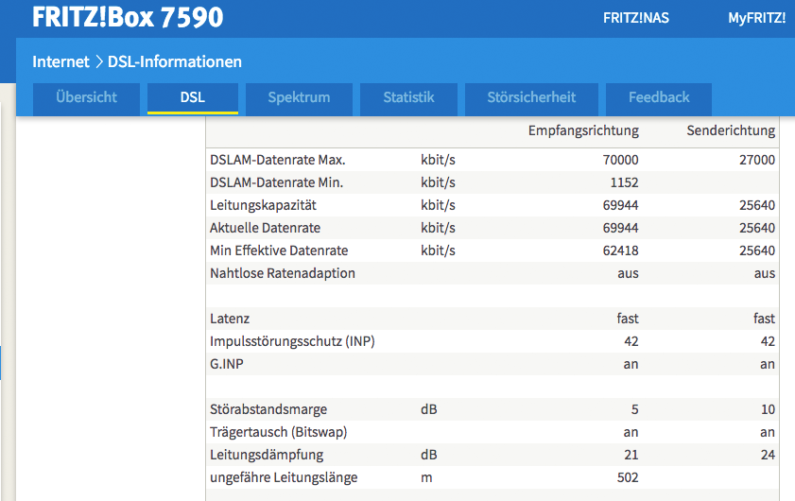
Task: Click the 10 dB send margin value
Action: click(768, 409)
